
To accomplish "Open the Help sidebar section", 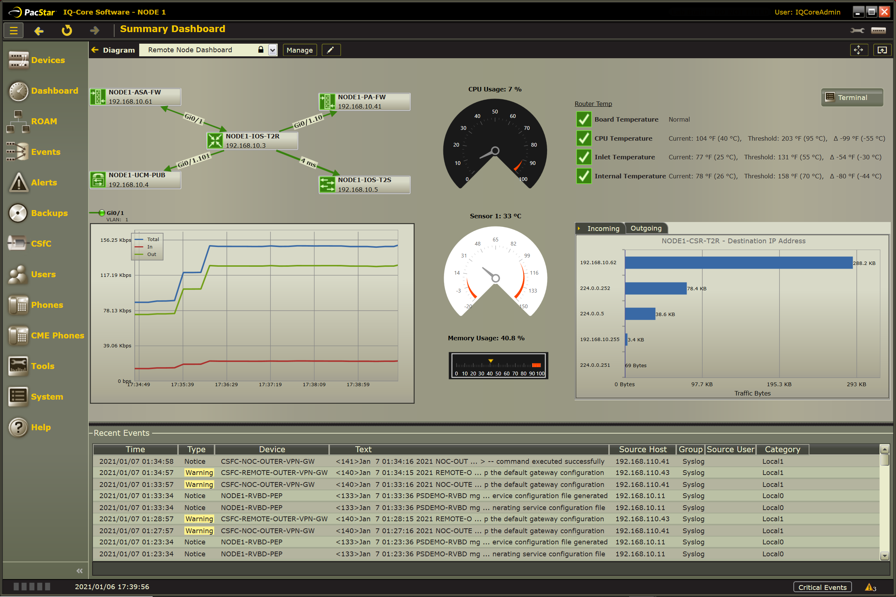I will pyautogui.click(x=30, y=427).
